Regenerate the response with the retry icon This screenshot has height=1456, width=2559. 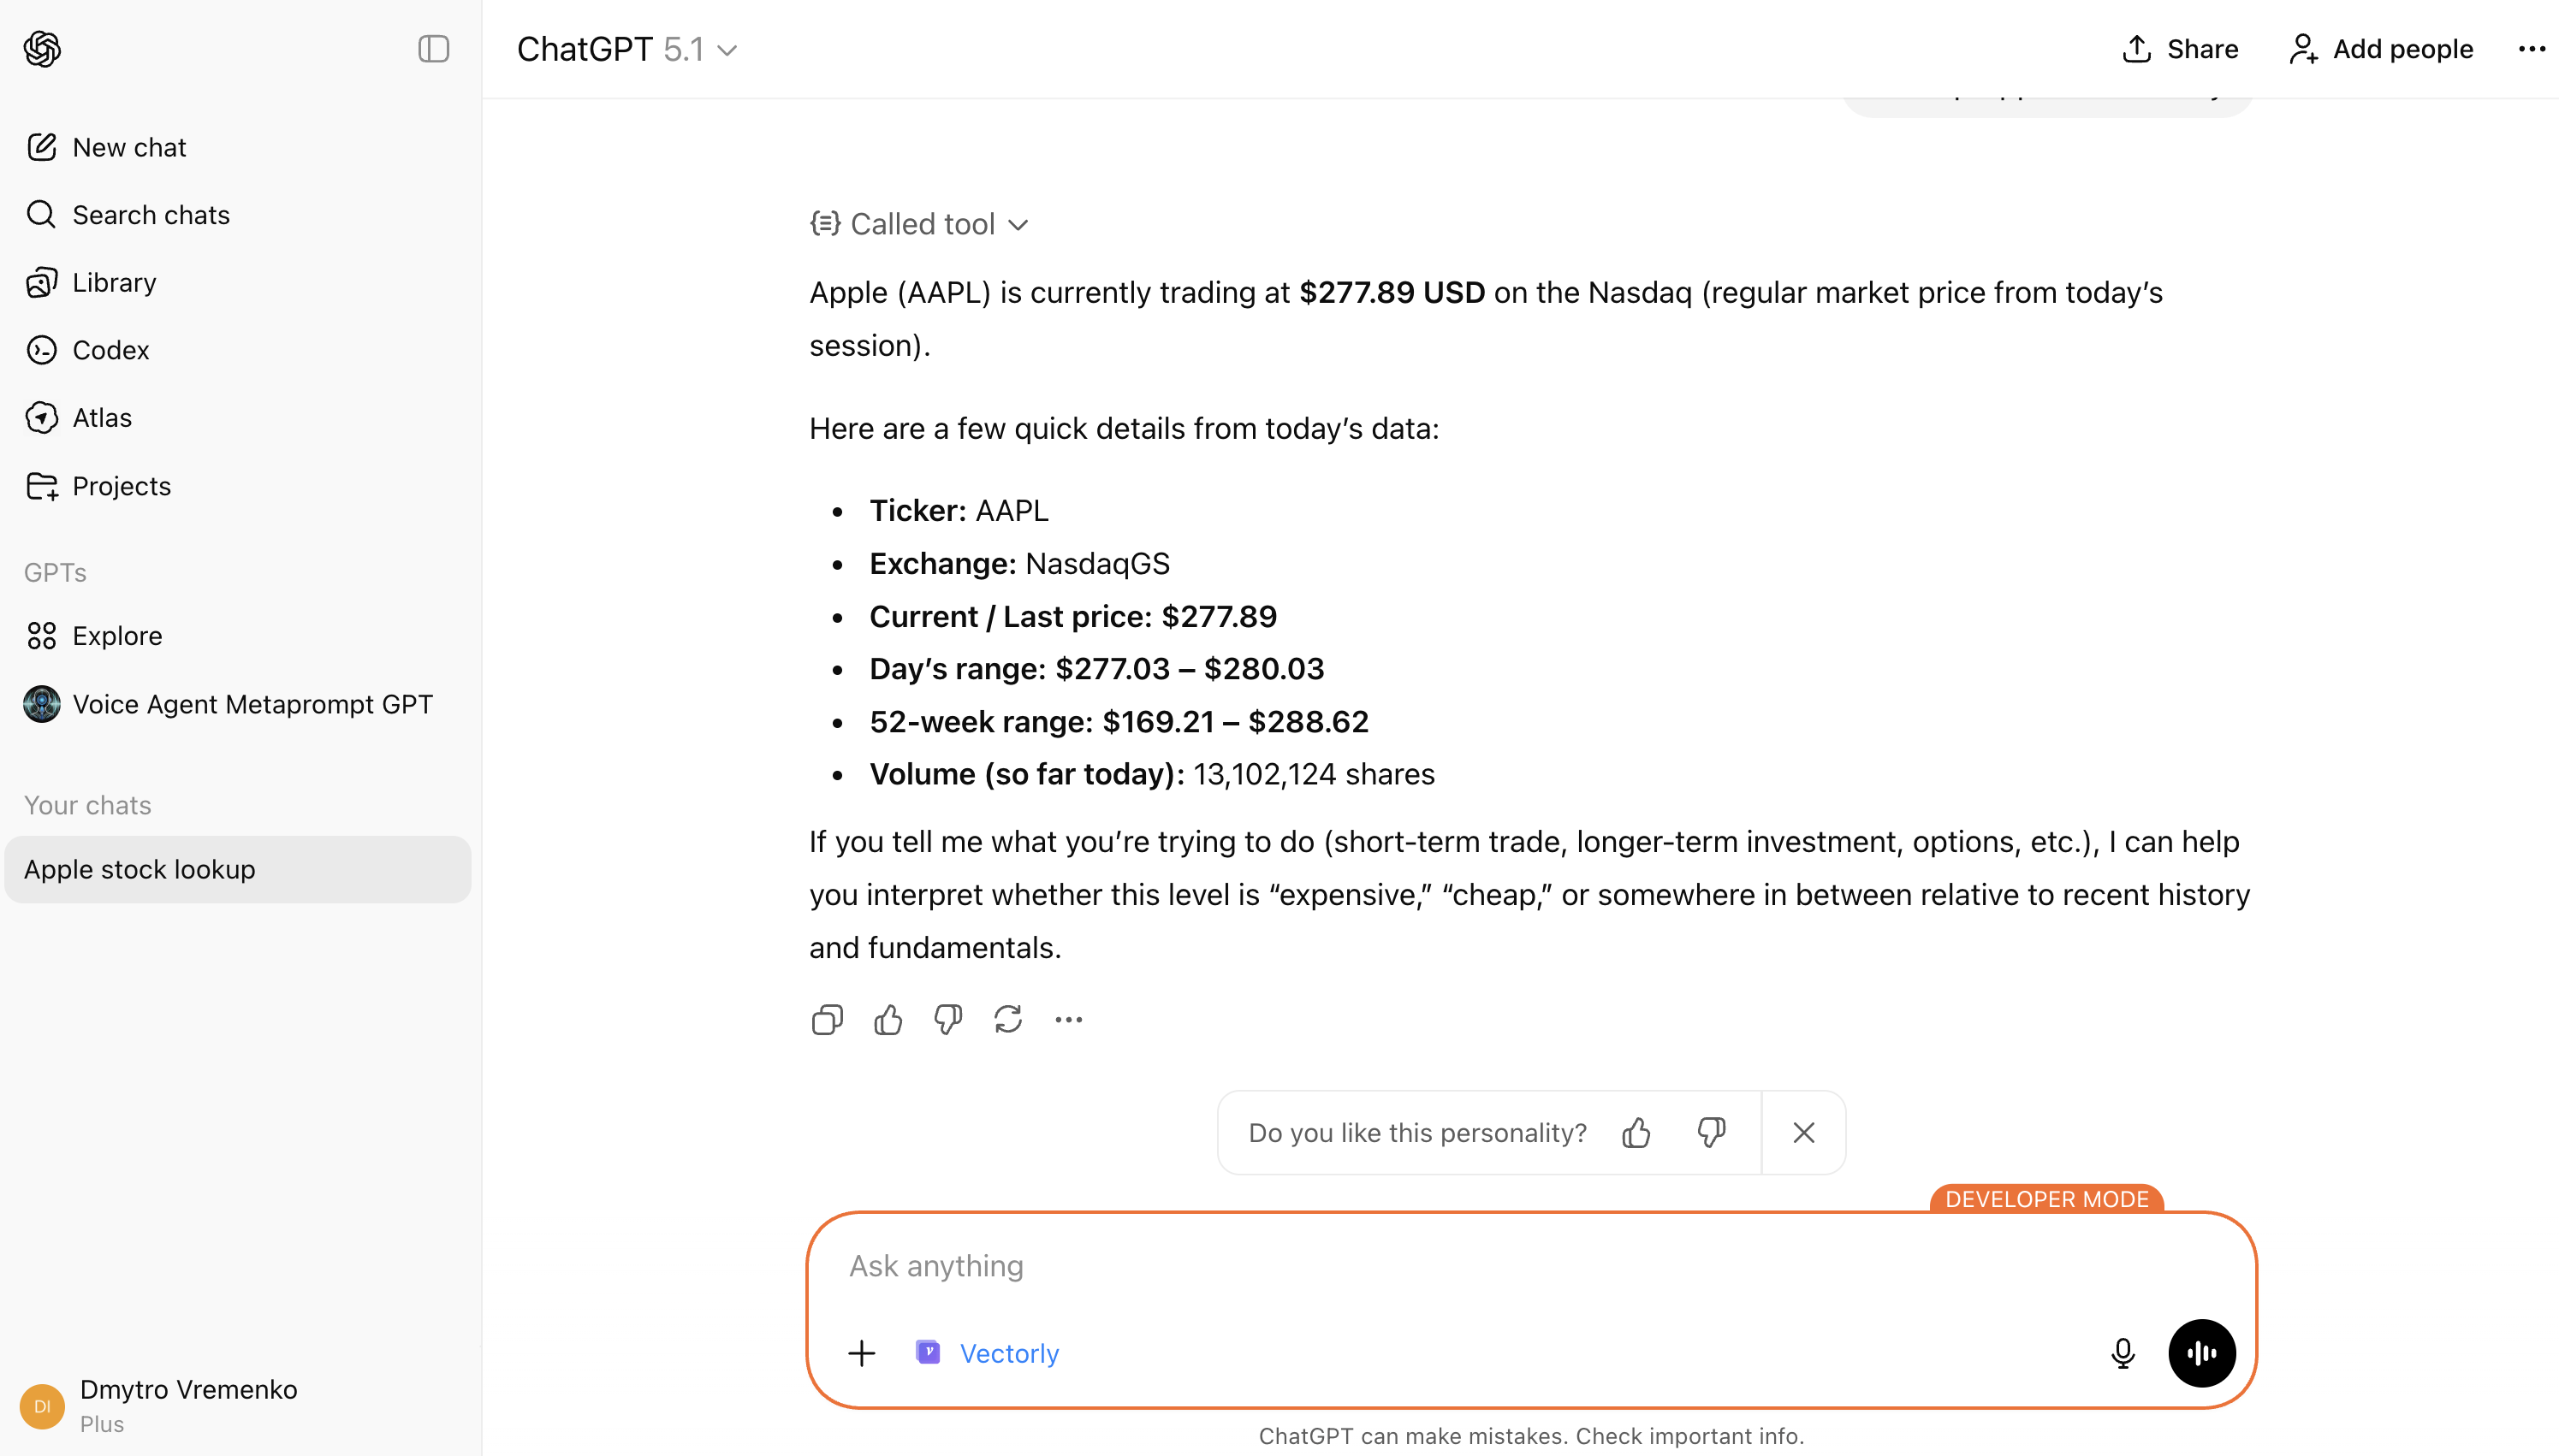coord(1007,1020)
